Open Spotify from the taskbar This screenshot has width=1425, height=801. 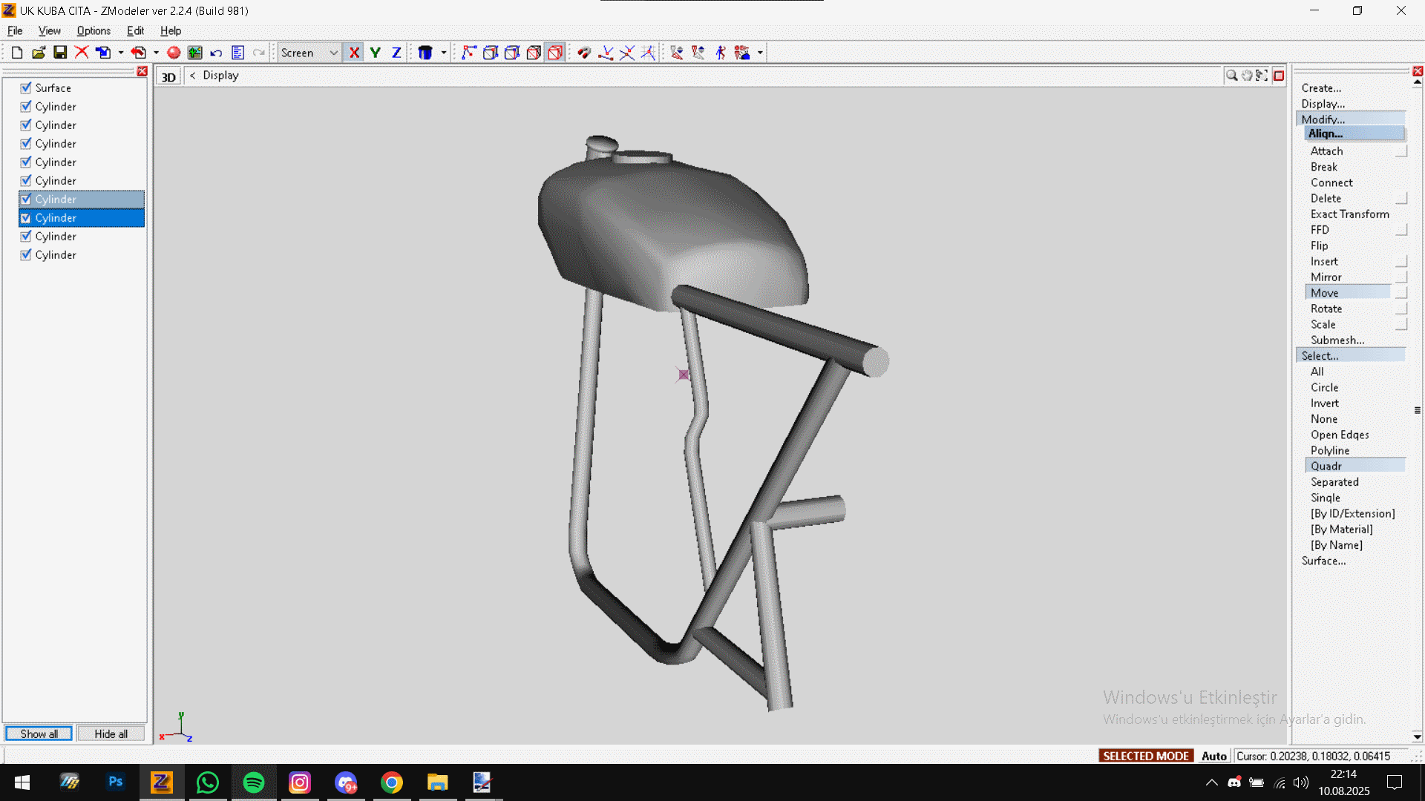pyautogui.click(x=254, y=782)
